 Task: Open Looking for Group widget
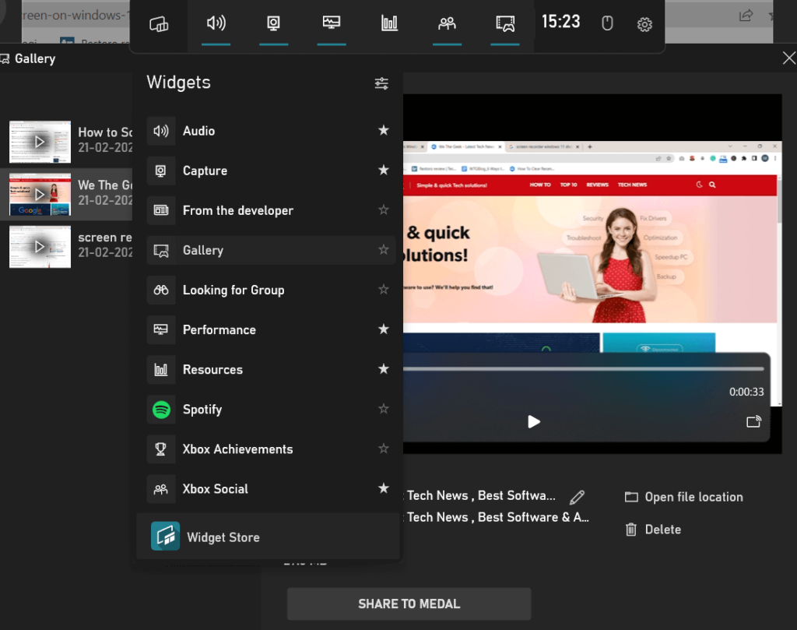[x=271, y=290]
